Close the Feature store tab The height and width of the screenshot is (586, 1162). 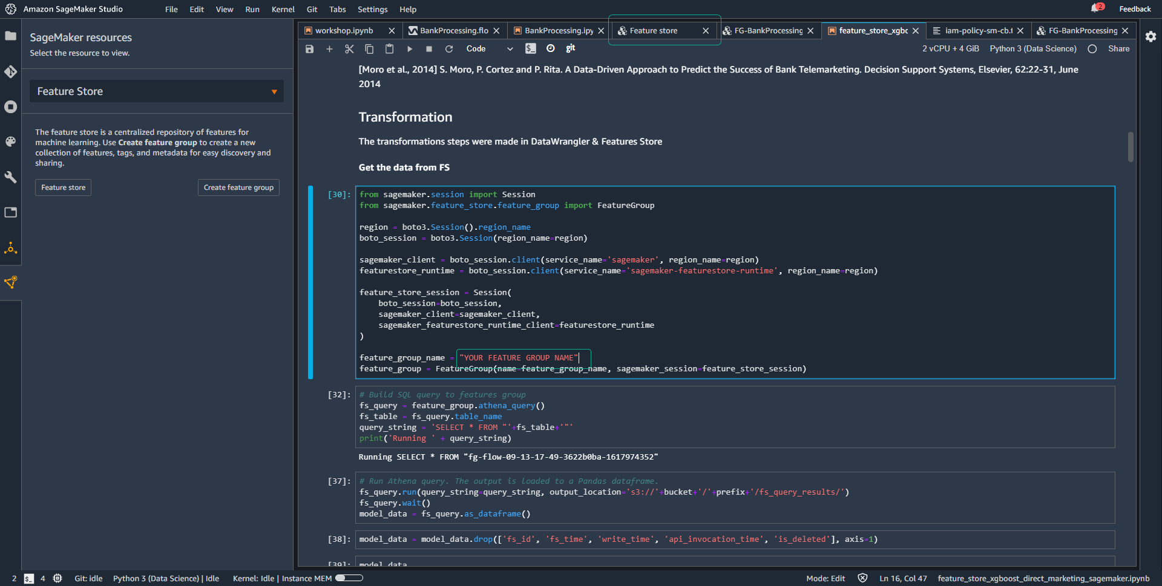tap(706, 31)
